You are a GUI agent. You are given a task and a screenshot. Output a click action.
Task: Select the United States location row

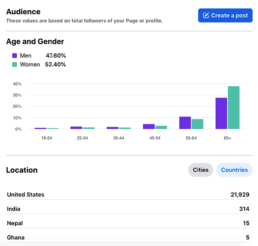[128, 195]
